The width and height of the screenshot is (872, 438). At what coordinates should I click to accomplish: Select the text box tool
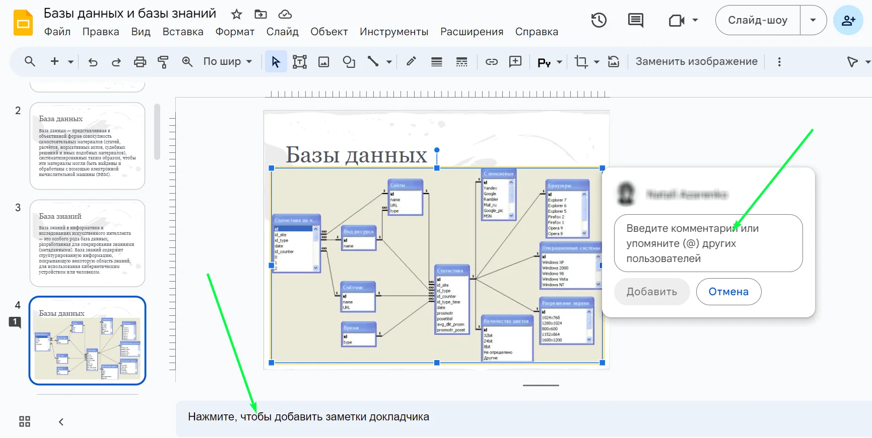tap(300, 62)
